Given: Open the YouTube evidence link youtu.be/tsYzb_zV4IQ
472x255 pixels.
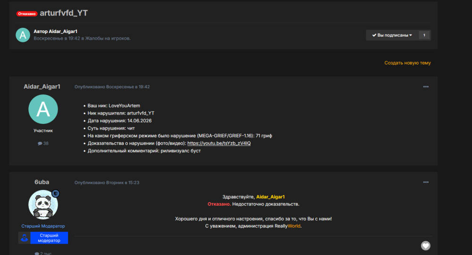Looking at the screenshot, I should [x=219, y=143].
